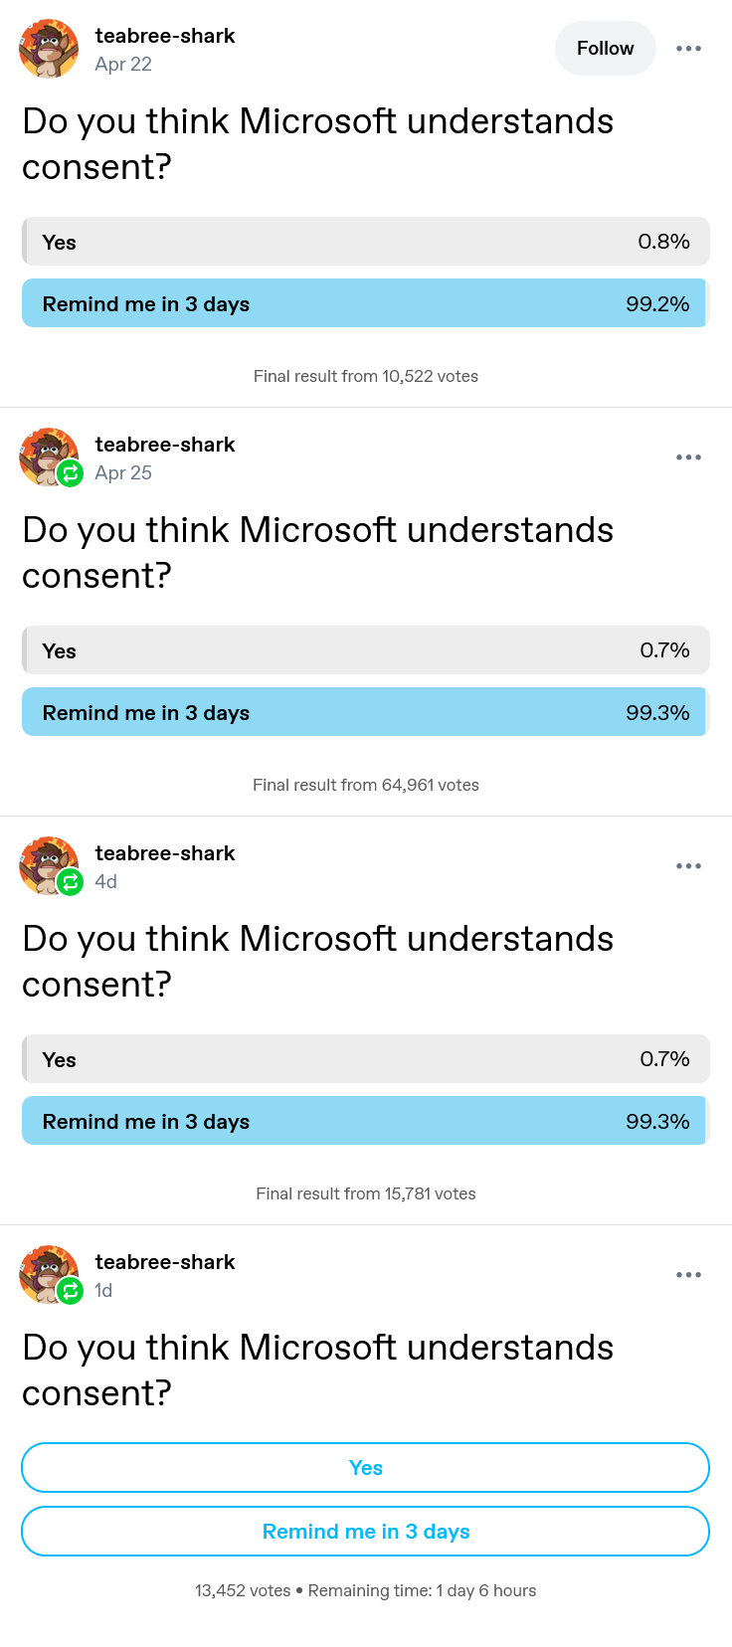
Task: Open the three-dot menu on the Apr 22 post
Action: [688, 48]
